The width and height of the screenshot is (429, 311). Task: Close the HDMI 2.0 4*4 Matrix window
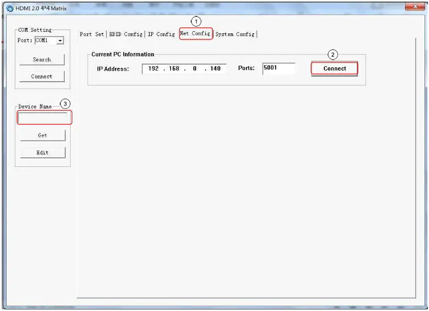point(415,7)
